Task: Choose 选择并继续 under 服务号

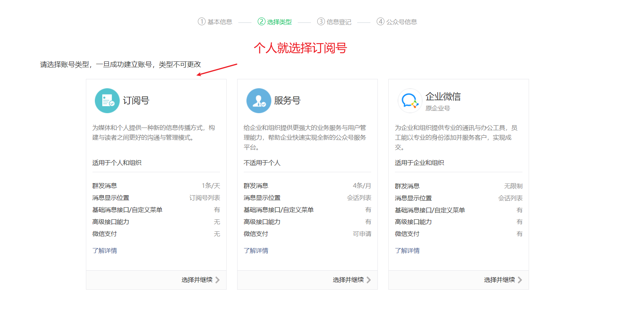Action: (348, 280)
